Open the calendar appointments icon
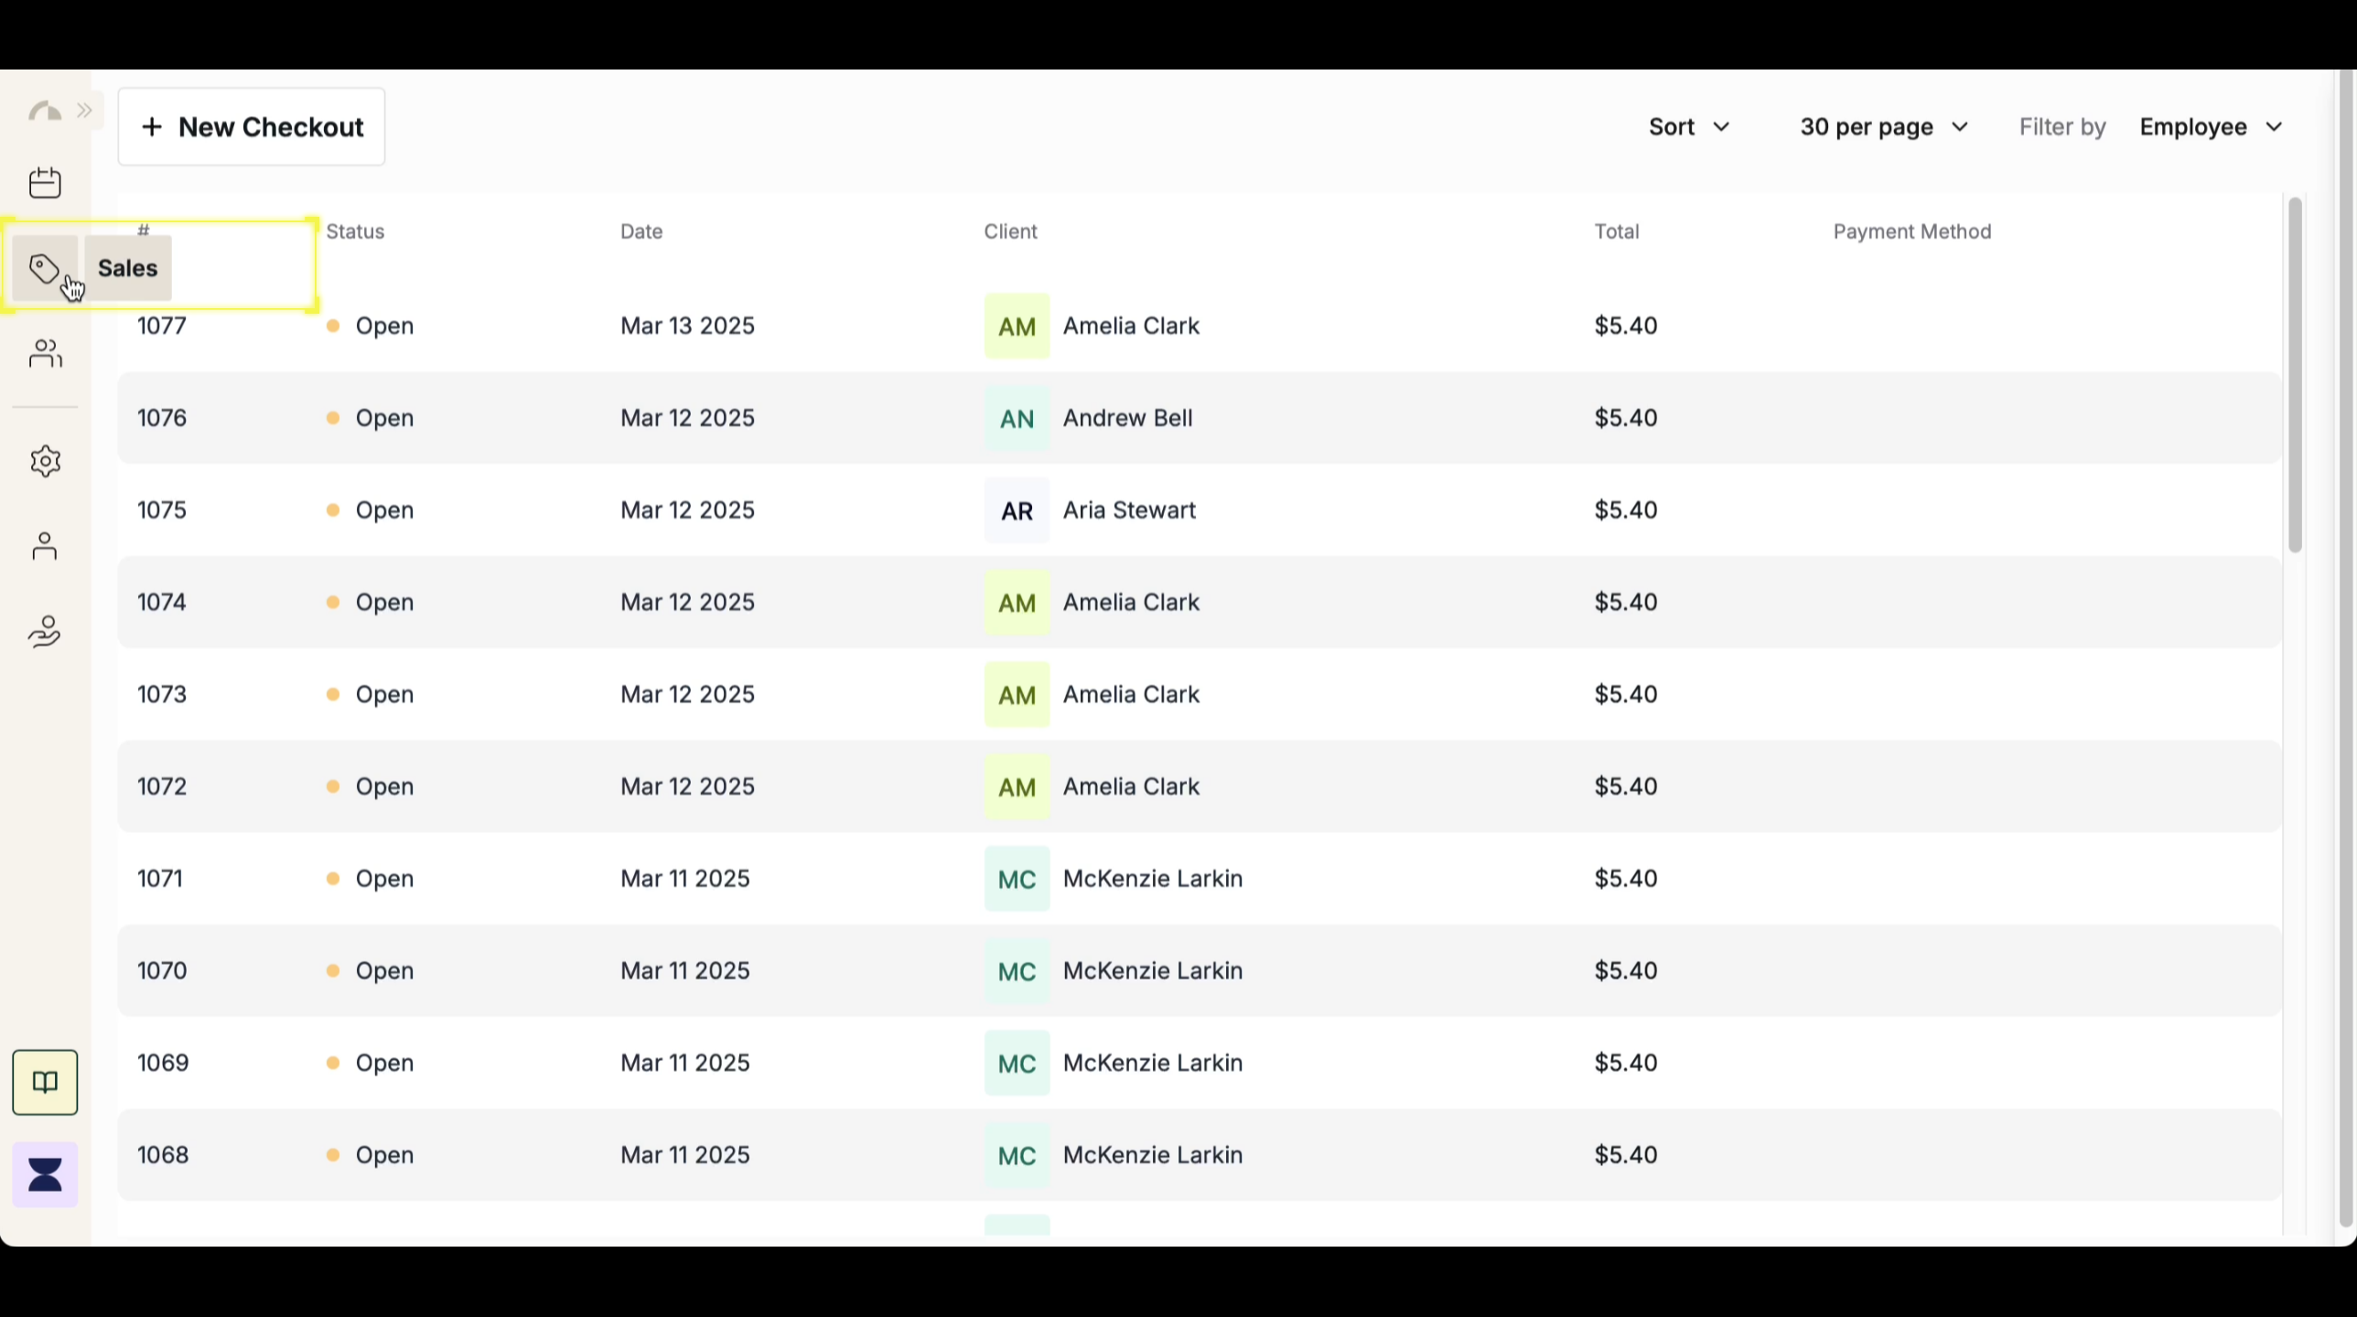This screenshot has width=2357, height=1317. tap(45, 182)
